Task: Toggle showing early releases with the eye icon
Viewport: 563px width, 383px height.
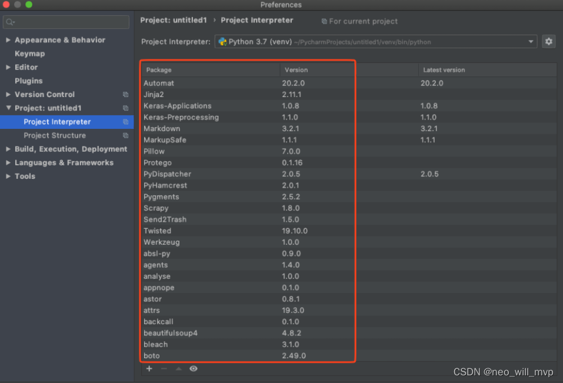Action: [x=193, y=368]
